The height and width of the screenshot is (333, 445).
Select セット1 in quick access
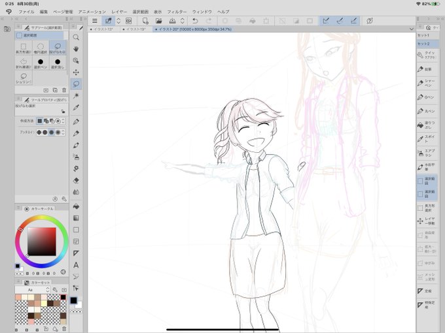pyautogui.click(x=427, y=35)
